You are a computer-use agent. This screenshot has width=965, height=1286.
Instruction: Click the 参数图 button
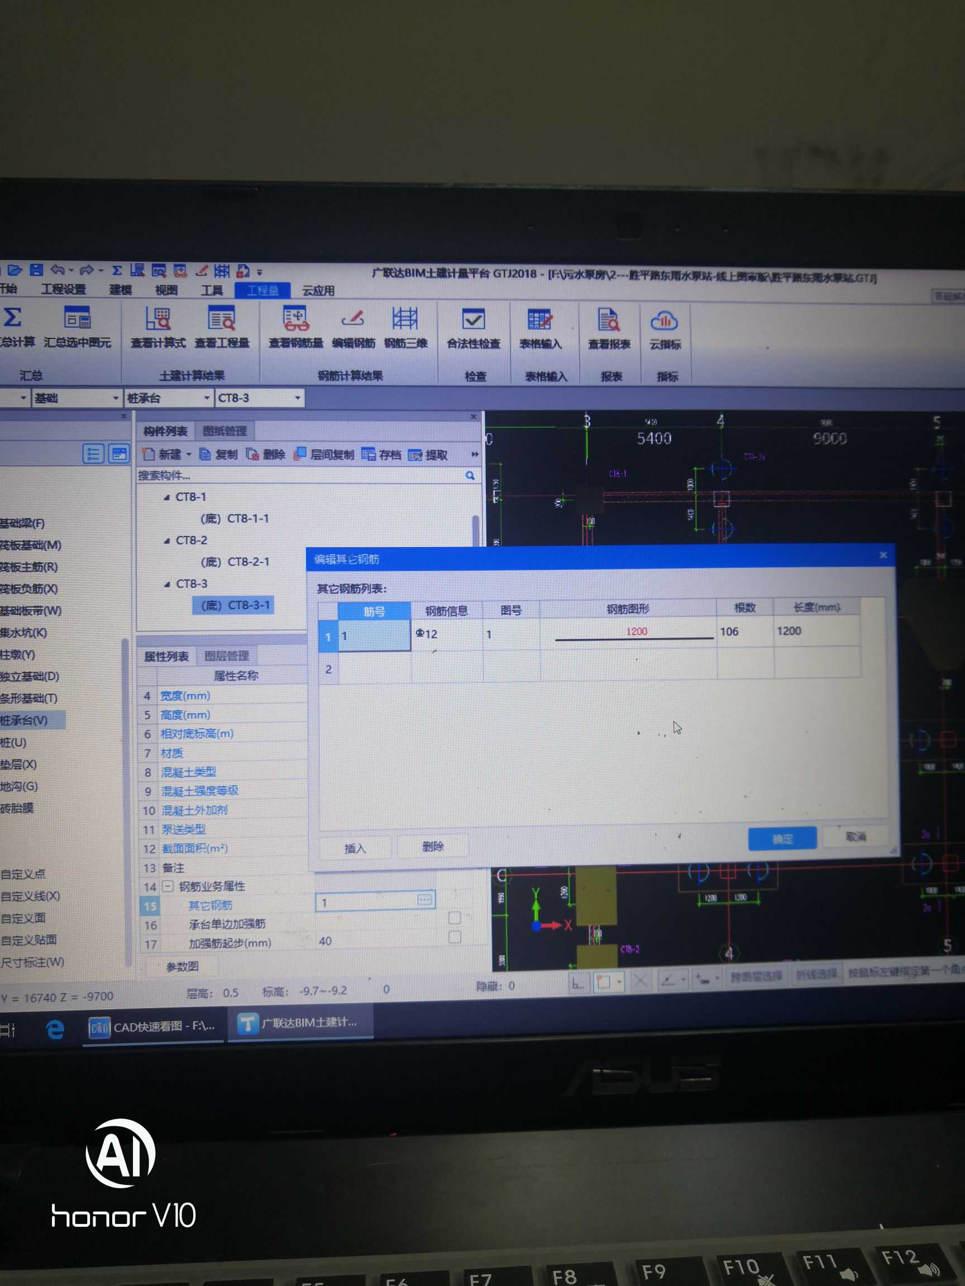[x=182, y=966]
